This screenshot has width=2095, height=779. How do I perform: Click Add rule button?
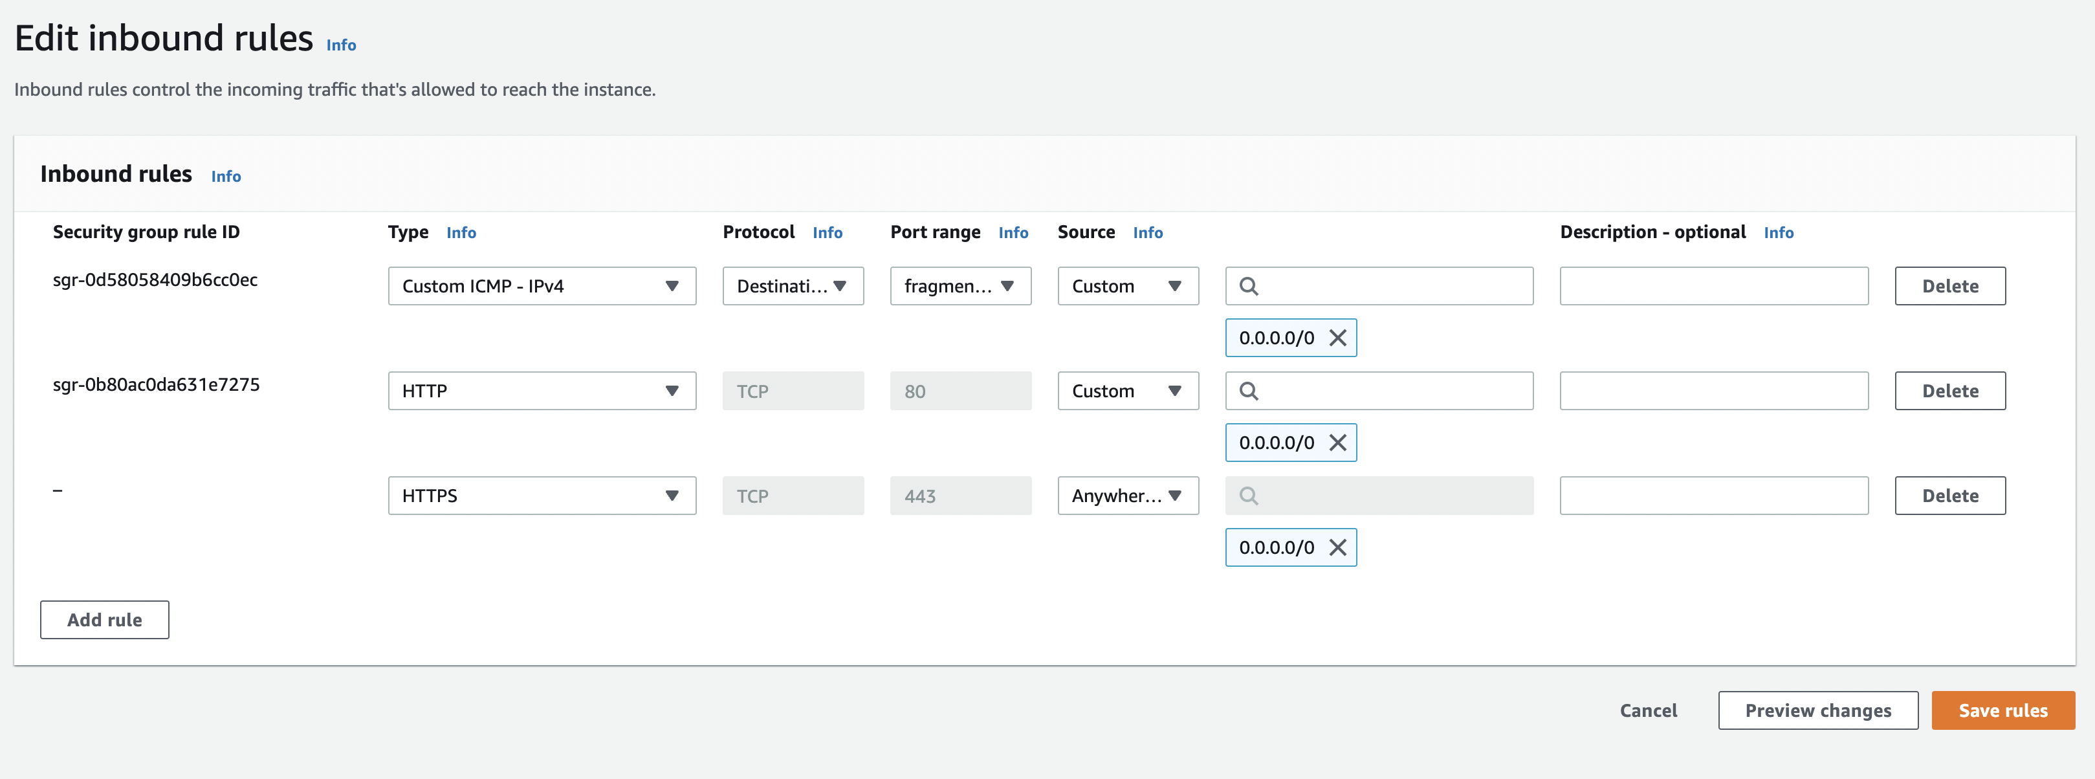[104, 620]
